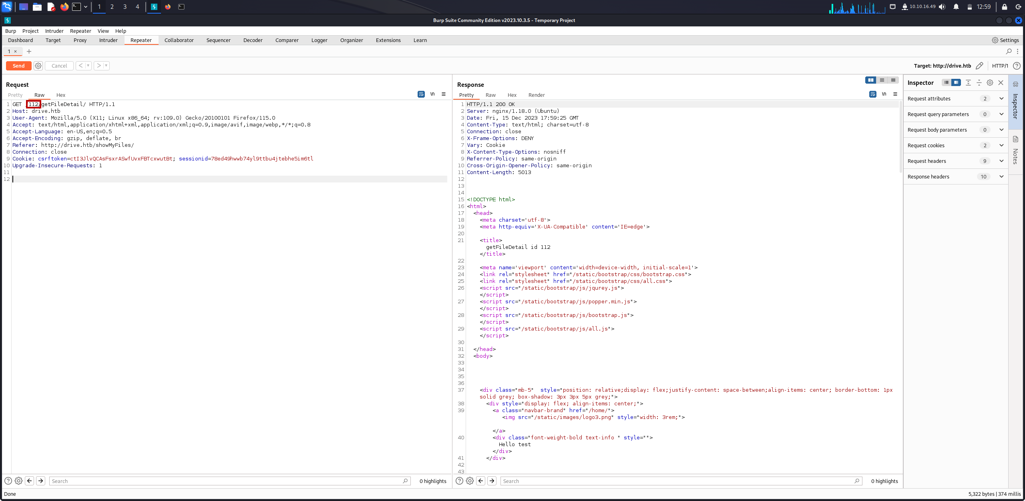1025x501 pixels.
Task: Launch Firefox from the taskbar
Action: tap(64, 6)
